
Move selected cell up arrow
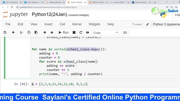(x=45, y=33)
